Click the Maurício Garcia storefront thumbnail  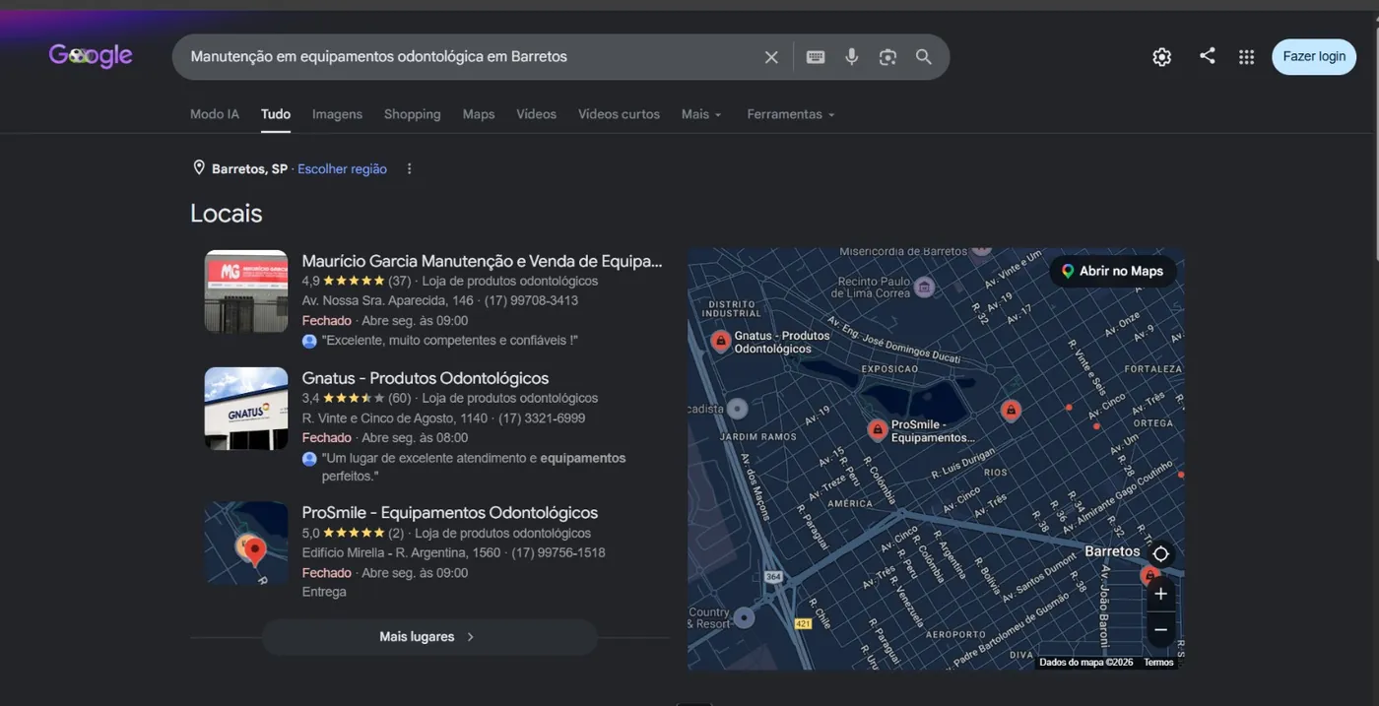[x=246, y=291]
